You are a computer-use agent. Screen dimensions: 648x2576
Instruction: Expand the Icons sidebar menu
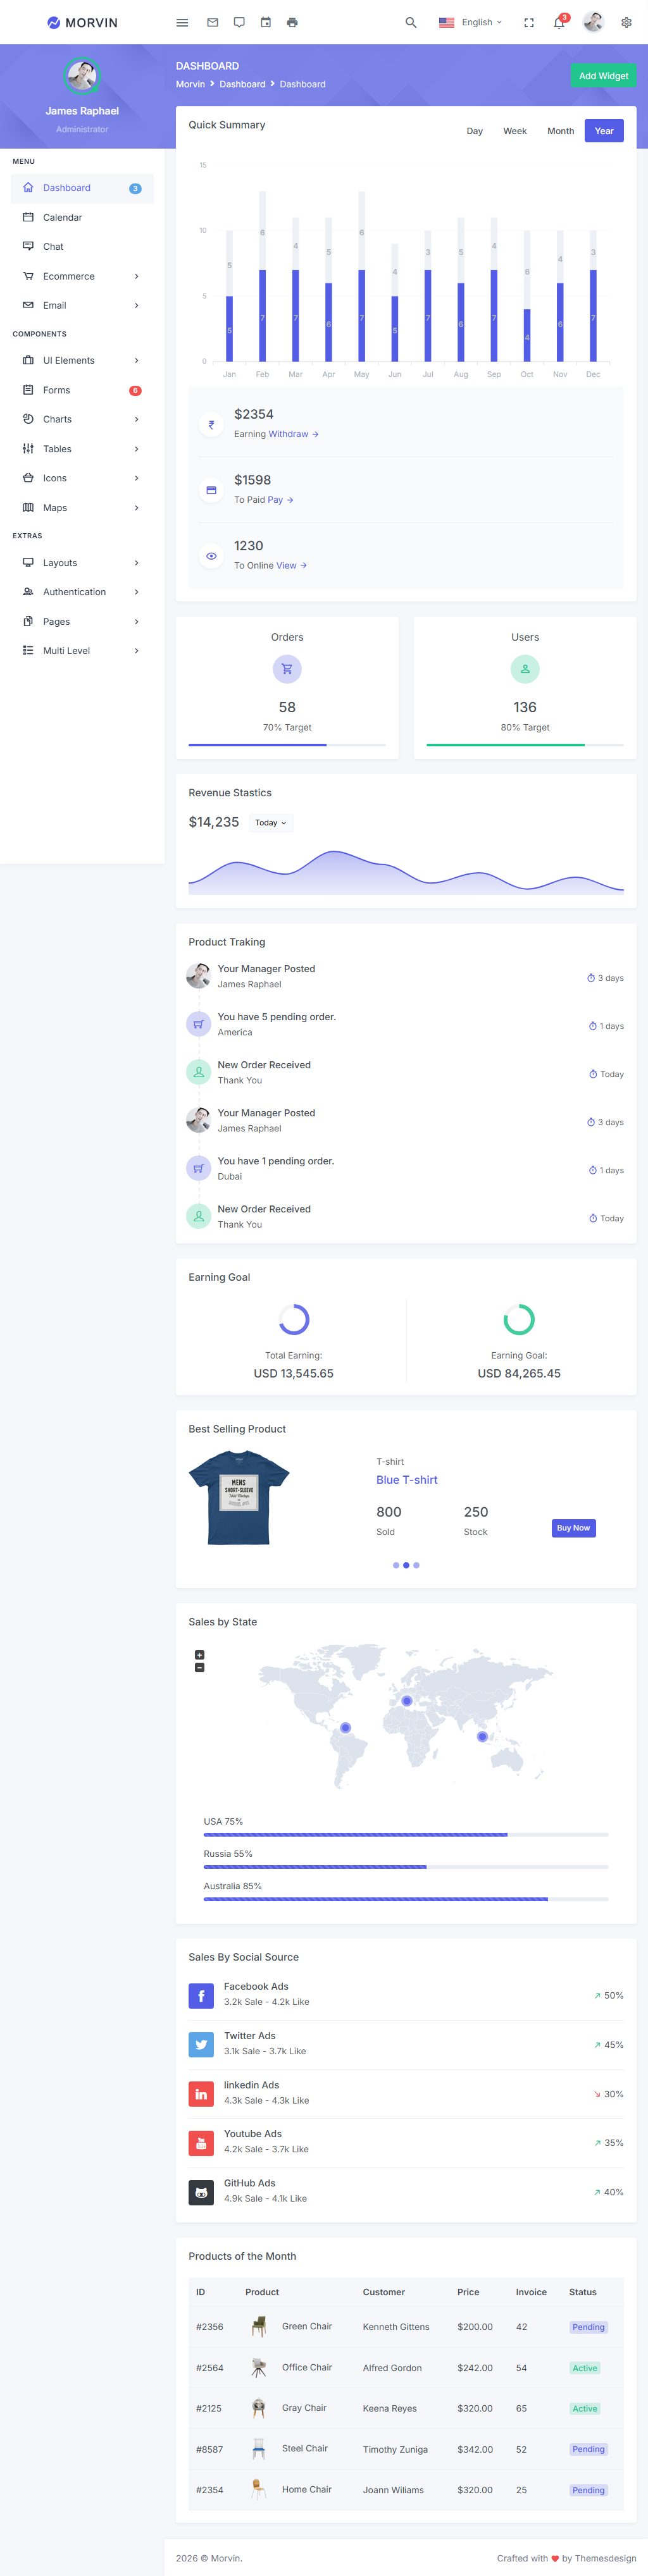tap(82, 478)
